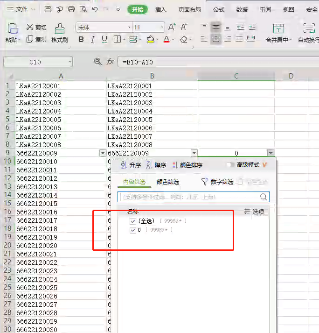Click the undo arrow
Screen dimensions: 319x333
coord(95,9)
